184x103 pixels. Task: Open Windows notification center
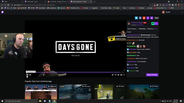point(181,101)
